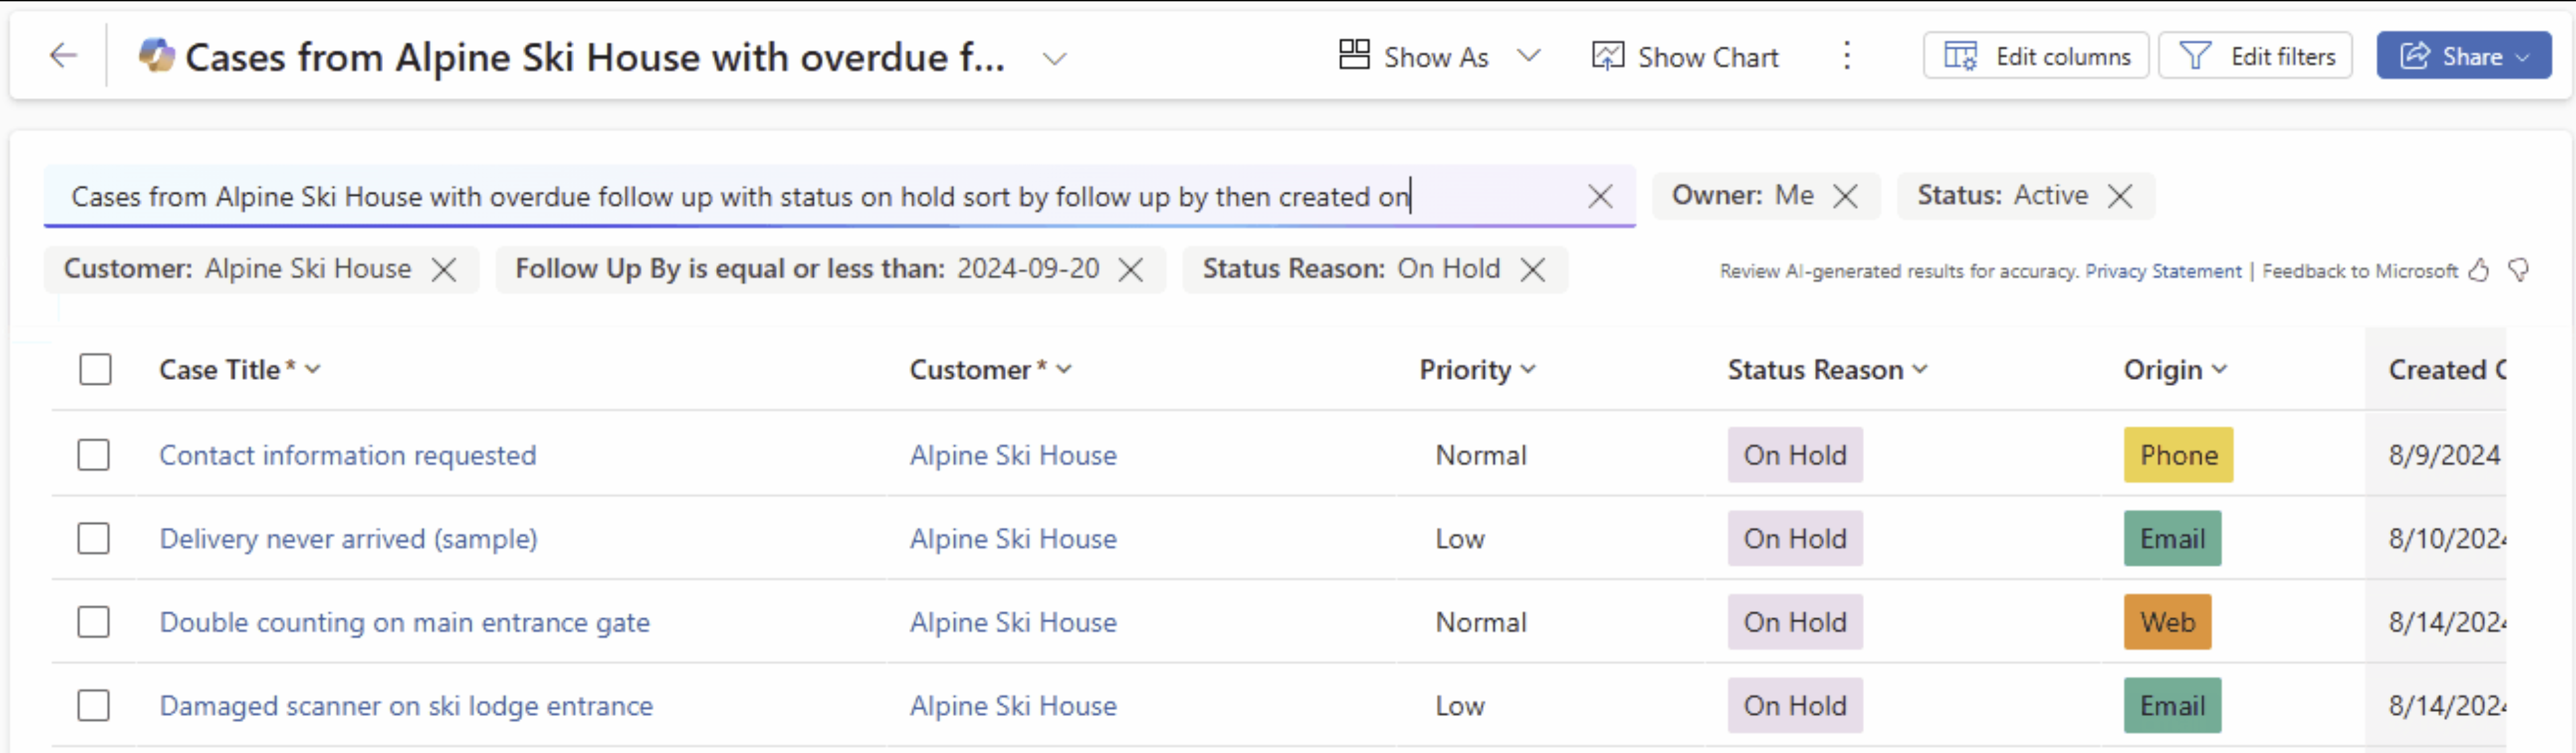The width and height of the screenshot is (2576, 753).
Task: Open case Delivery never arrived (sample)
Action: (x=348, y=539)
